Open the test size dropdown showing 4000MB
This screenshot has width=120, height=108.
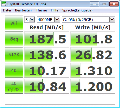(x=48, y=20)
